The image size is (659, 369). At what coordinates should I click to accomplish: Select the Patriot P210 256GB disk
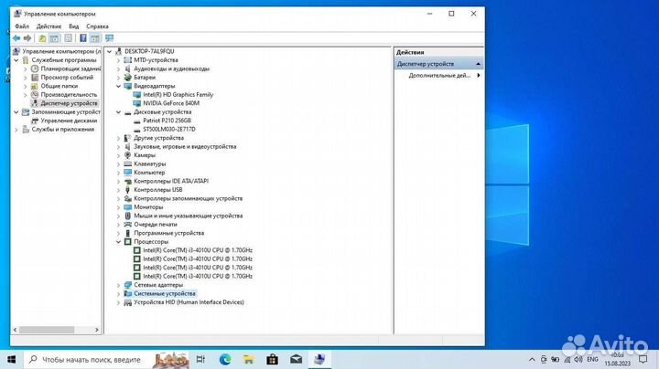[169, 121]
